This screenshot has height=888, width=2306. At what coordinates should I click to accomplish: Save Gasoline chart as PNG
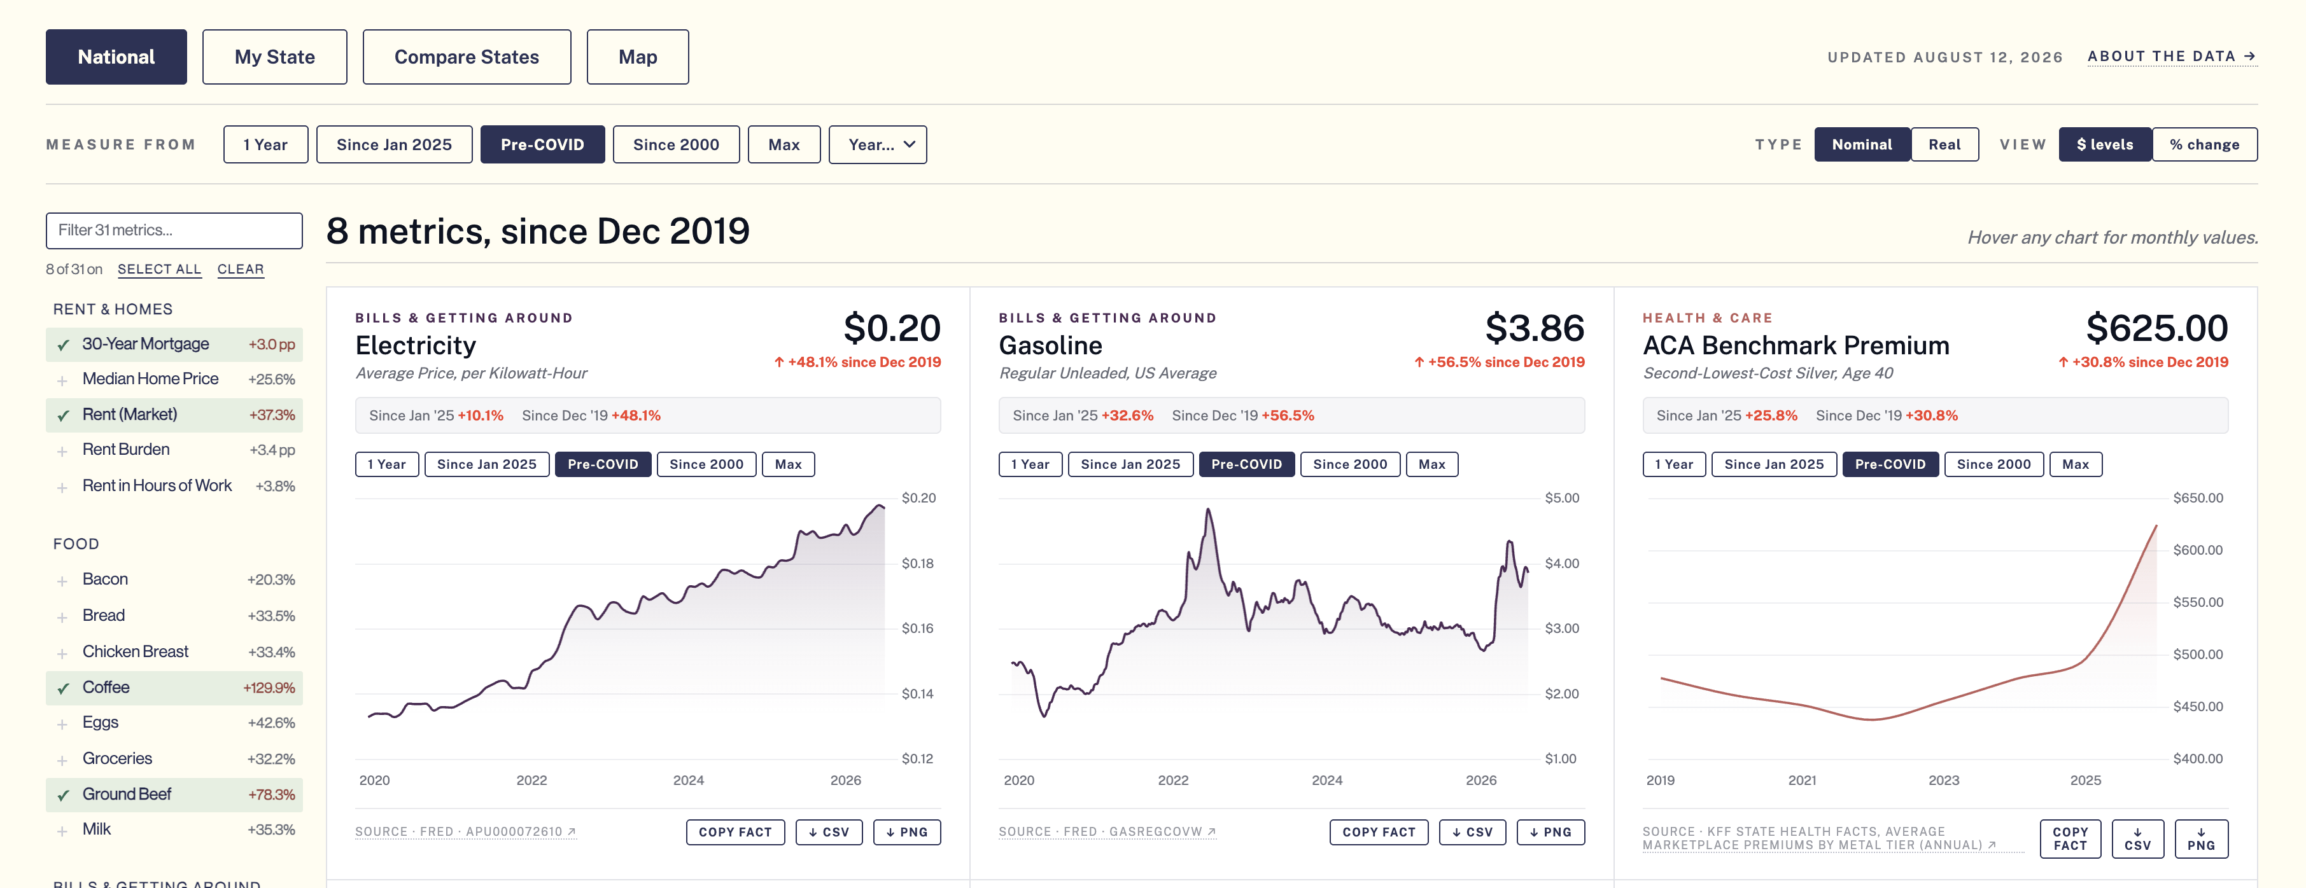tap(1550, 831)
